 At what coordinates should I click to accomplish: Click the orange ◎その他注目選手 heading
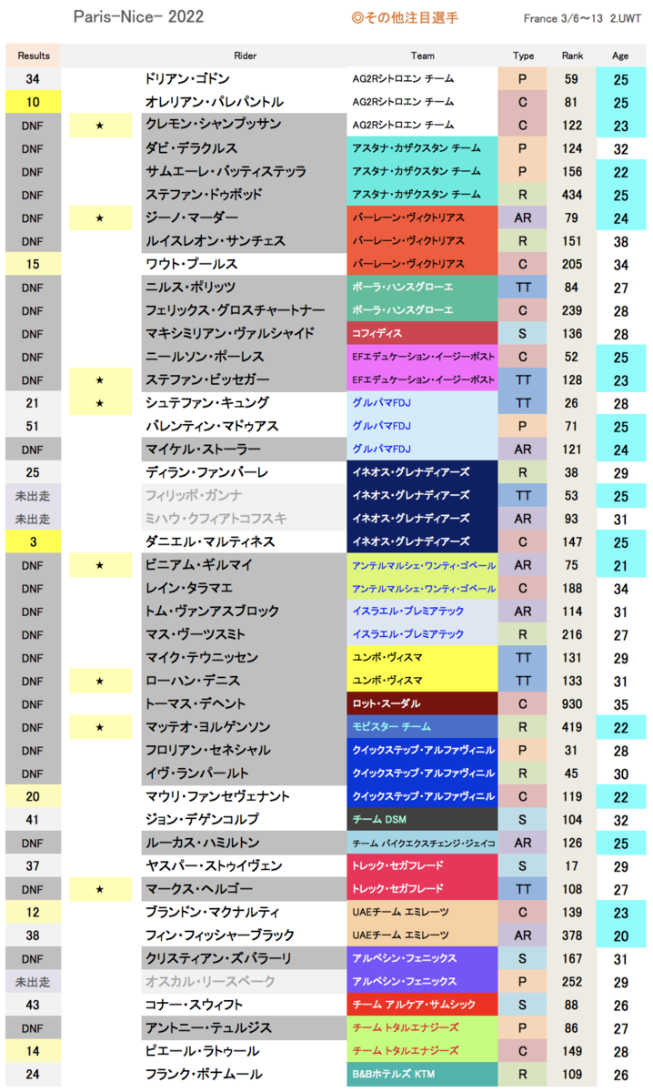[x=404, y=17]
